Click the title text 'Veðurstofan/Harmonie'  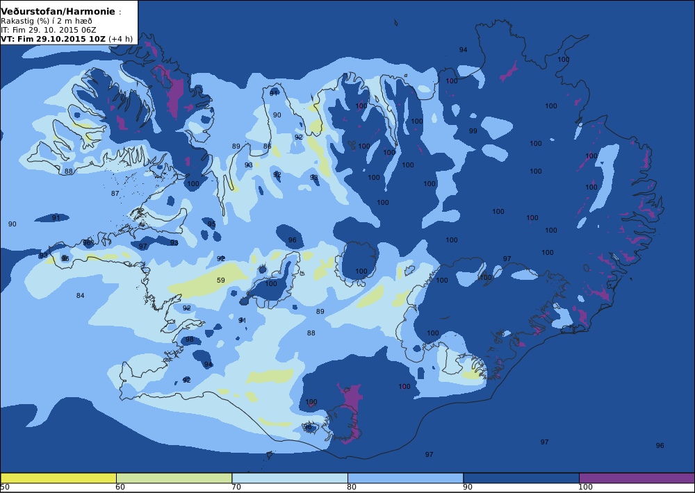pyautogui.click(x=58, y=12)
